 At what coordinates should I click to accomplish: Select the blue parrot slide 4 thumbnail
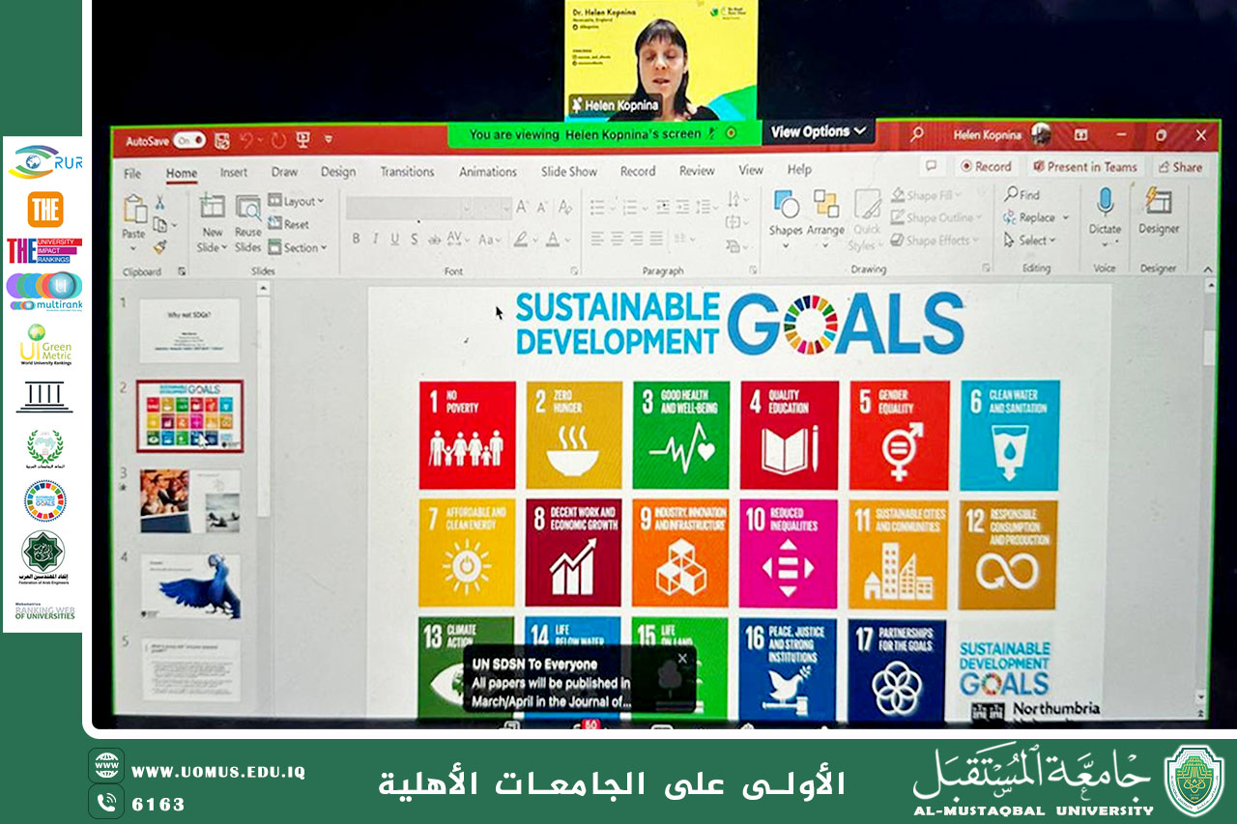coord(190,585)
